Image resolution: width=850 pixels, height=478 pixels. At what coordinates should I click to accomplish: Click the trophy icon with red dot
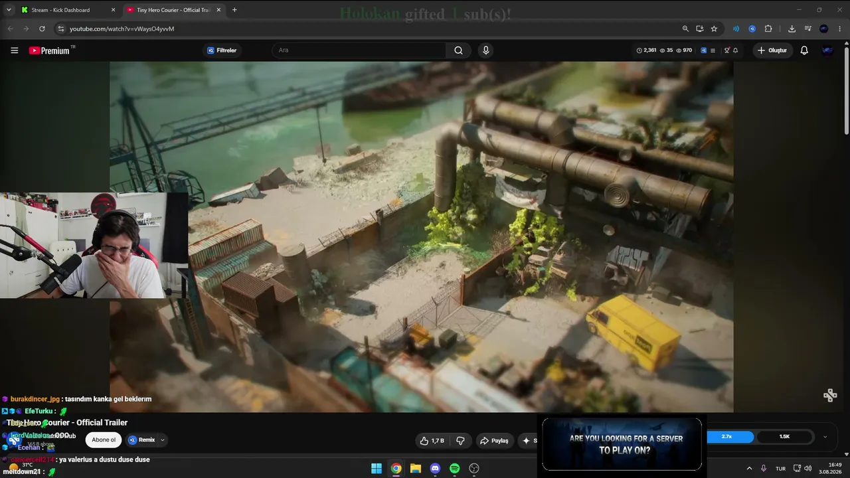point(726,50)
